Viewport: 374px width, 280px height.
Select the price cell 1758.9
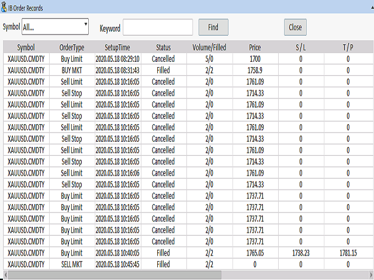tap(255, 70)
